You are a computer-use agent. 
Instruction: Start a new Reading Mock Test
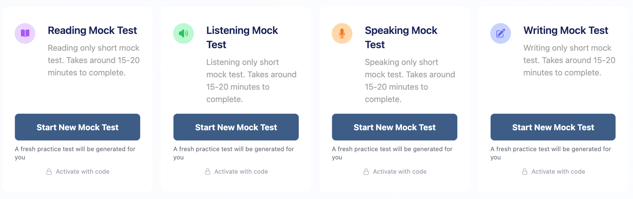pyautogui.click(x=77, y=127)
